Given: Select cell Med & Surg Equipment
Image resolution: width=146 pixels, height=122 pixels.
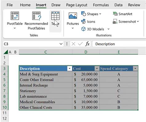Looking at the screenshot, I should tap(46, 74).
